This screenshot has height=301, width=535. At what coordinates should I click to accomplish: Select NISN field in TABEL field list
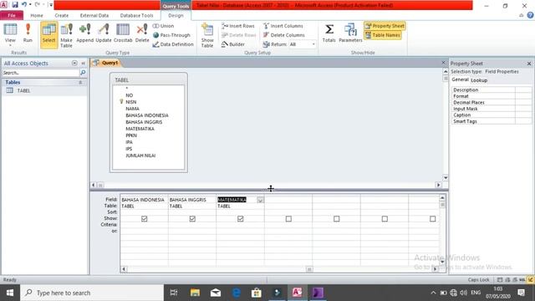coord(130,102)
